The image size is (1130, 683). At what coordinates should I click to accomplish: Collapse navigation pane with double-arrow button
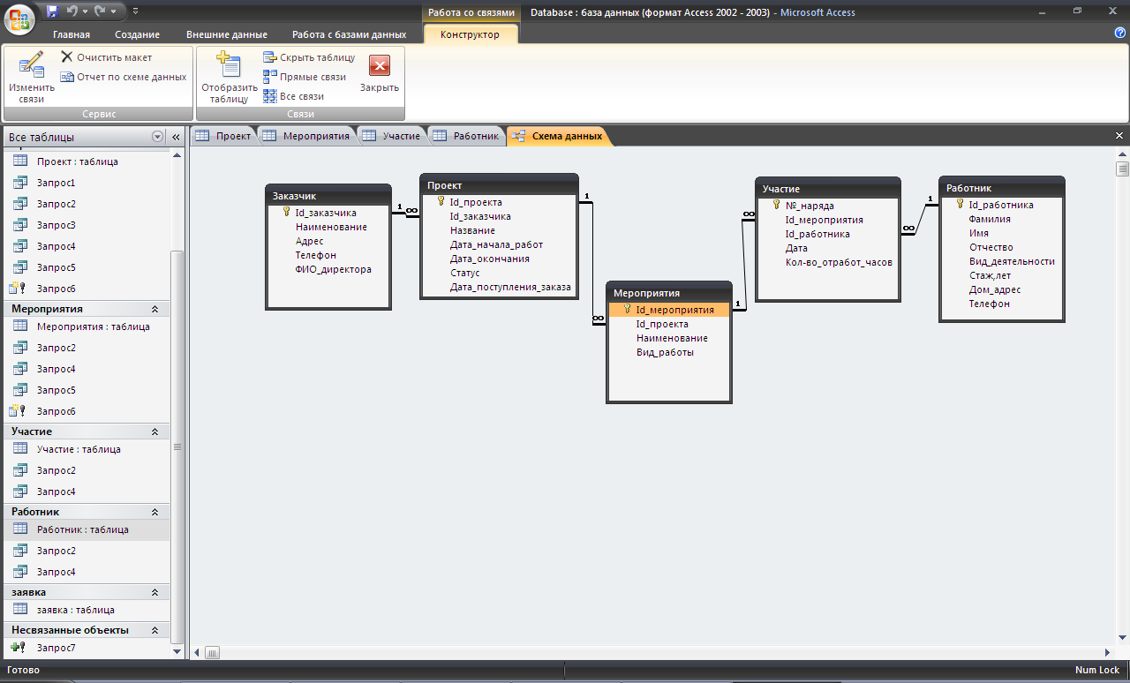(176, 137)
